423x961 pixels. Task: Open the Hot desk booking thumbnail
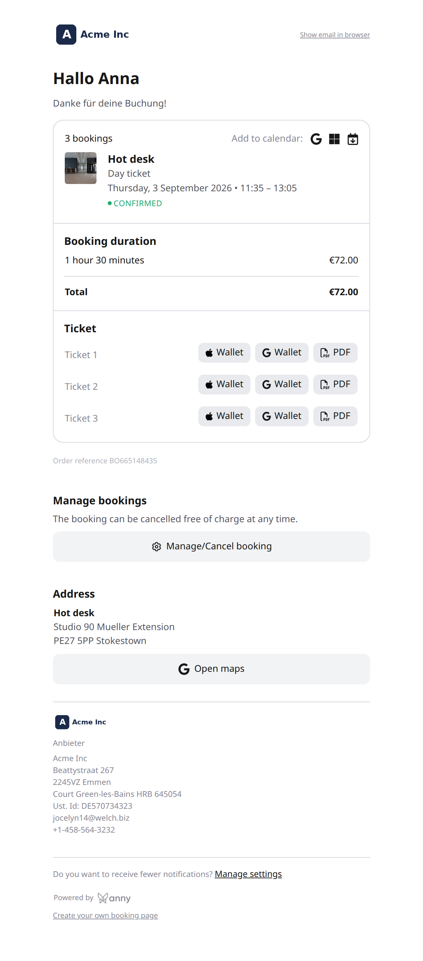click(81, 168)
